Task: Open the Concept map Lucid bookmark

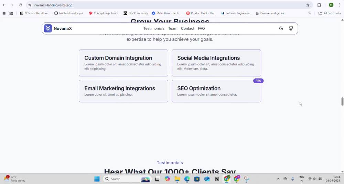Action: (x=104, y=13)
